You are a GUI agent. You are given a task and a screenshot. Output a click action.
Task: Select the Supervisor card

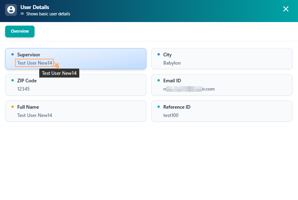[x=76, y=59]
